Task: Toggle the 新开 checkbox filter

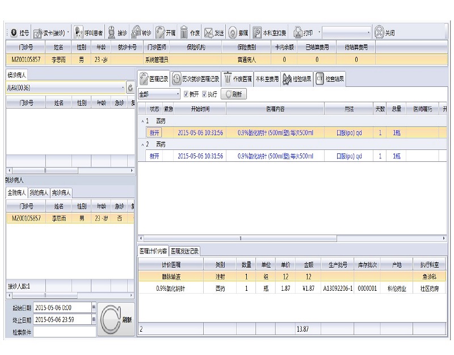Action: click(187, 94)
